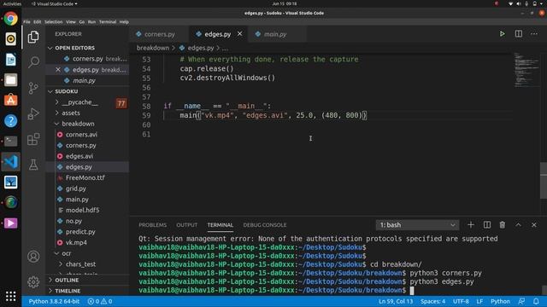Expand the Timeline section

(88, 291)
